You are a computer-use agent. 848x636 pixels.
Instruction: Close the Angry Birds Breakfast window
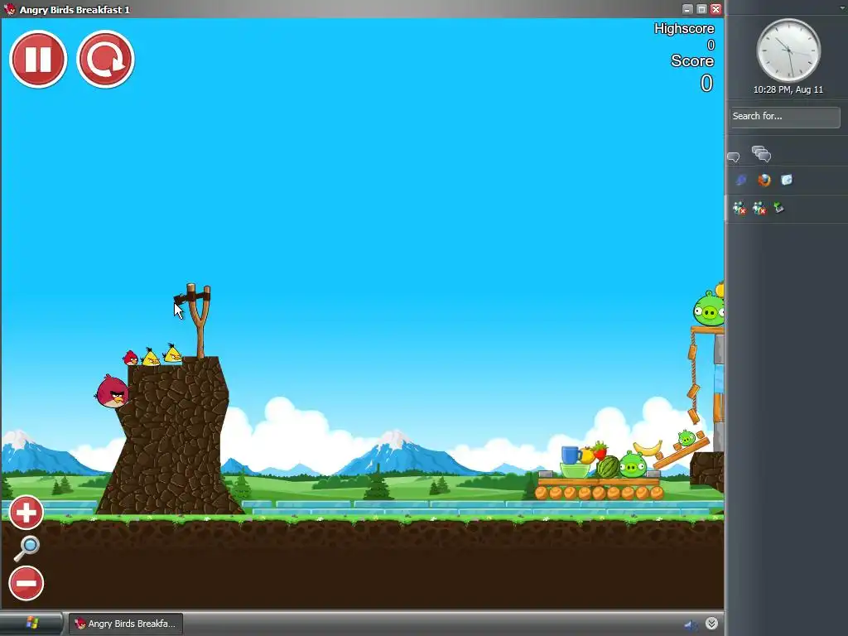point(715,9)
